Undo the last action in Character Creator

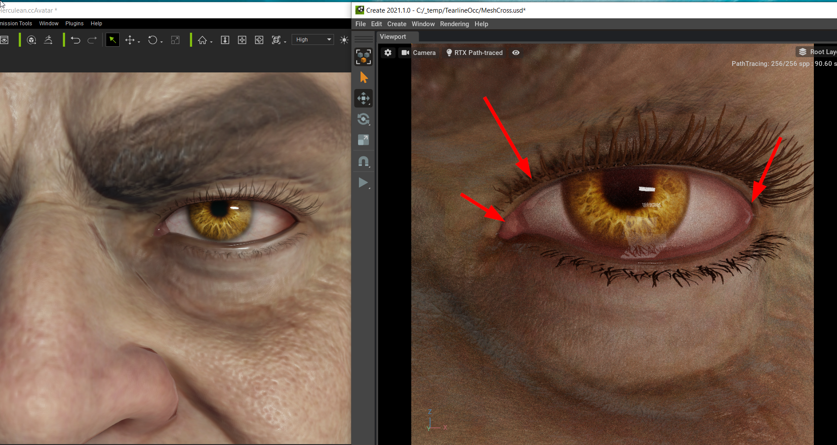[x=76, y=40]
